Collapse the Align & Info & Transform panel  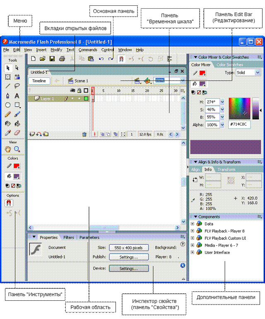click(196, 162)
